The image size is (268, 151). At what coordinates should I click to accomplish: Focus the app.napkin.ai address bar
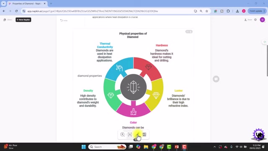click(109, 11)
